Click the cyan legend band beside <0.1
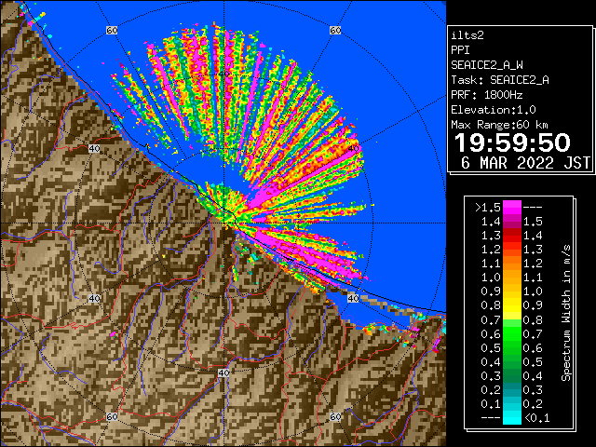 coord(511,417)
